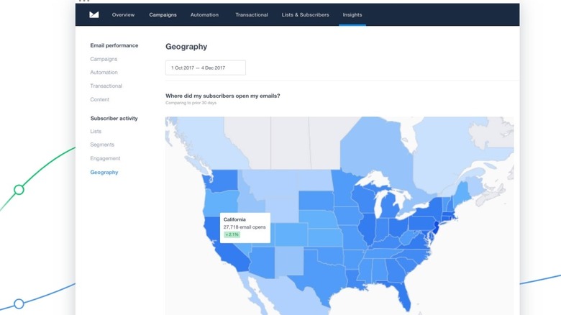Select Geography in the sidebar
The image size is (561, 315).
click(x=104, y=173)
